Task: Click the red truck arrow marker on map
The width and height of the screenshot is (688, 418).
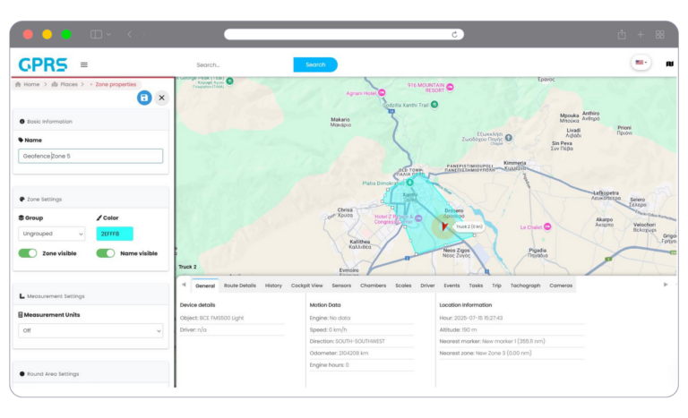Action: click(444, 226)
